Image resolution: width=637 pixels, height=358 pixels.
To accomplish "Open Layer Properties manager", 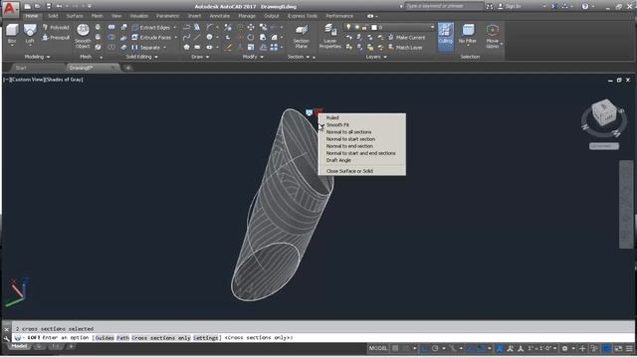I will pyautogui.click(x=329, y=36).
